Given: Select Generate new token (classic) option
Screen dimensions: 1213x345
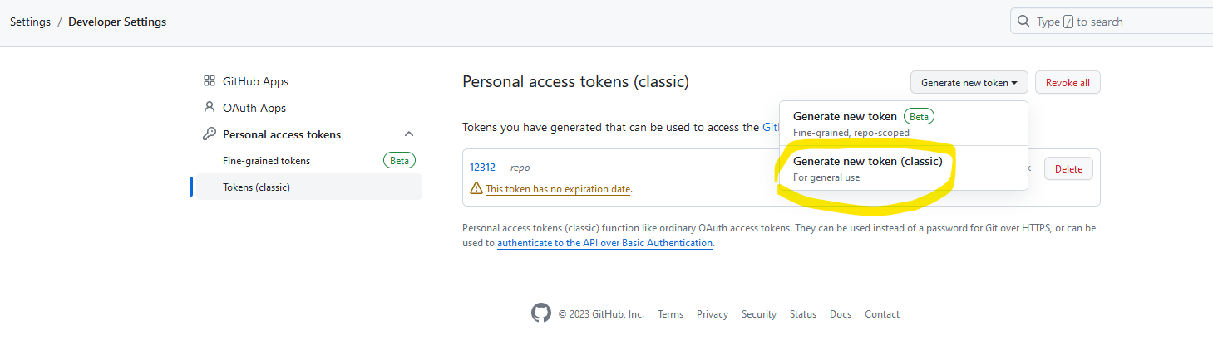Looking at the screenshot, I should 903,168.
